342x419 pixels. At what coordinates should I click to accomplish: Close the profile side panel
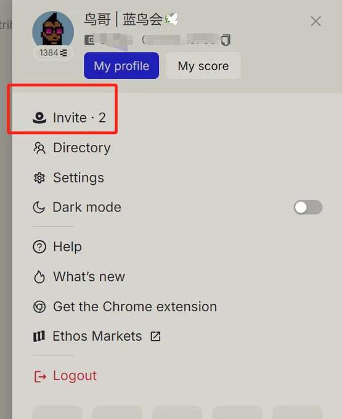click(x=316, y=21)
